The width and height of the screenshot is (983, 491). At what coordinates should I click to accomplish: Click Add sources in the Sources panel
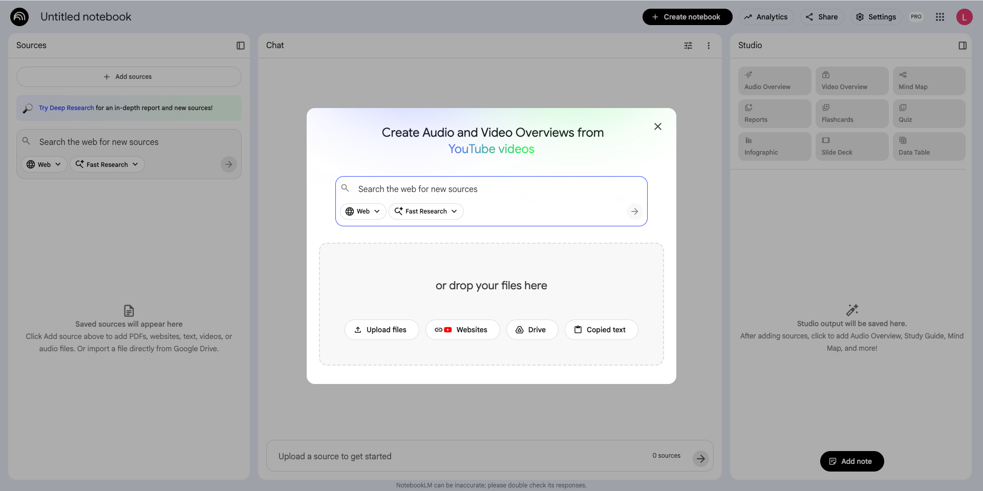129,76
